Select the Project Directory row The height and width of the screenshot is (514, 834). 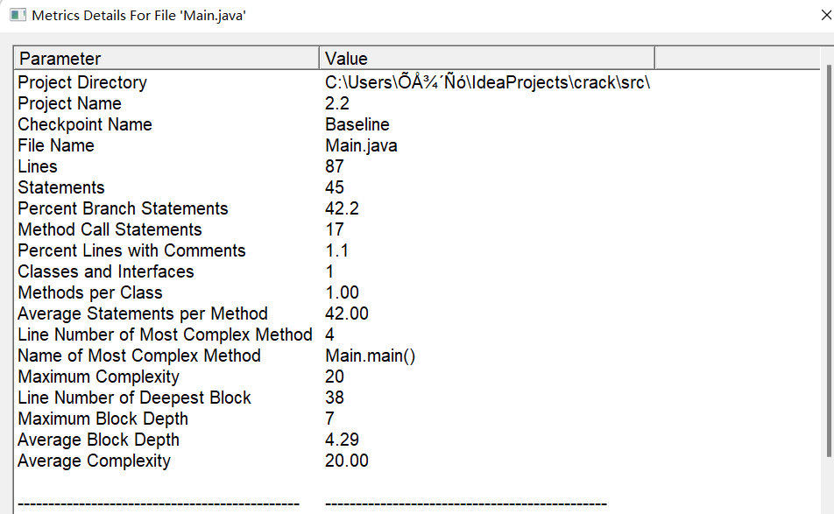pyautogui.click(x=82, y=82)
